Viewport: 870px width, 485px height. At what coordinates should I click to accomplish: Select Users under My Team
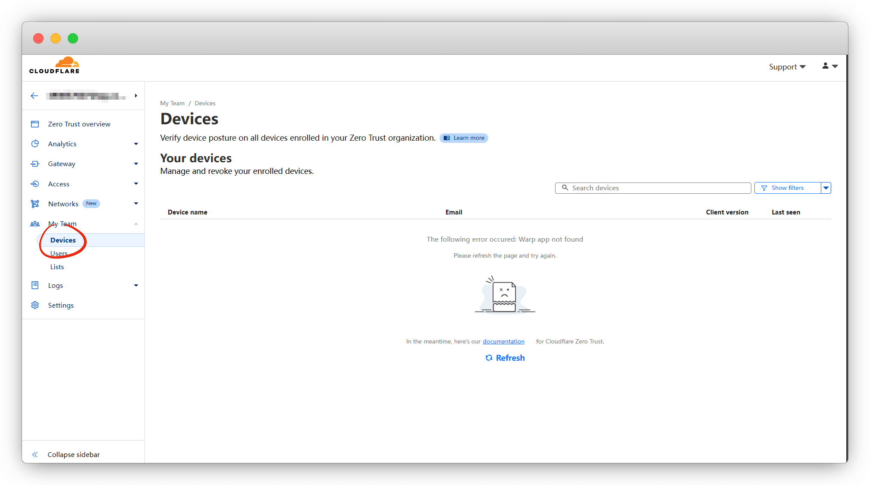pos(59,253)
